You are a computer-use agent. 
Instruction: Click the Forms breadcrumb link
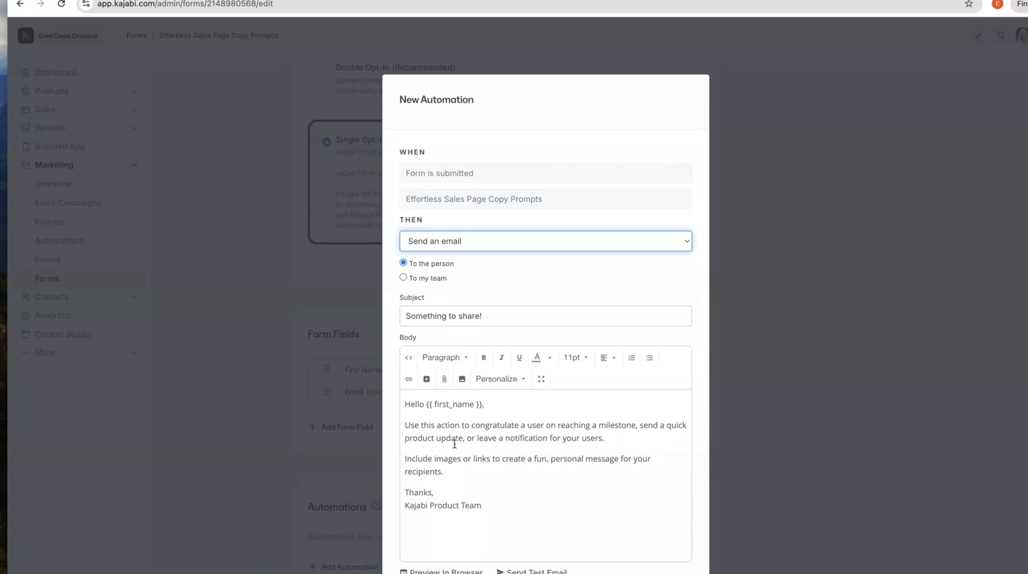click(137, 36)
